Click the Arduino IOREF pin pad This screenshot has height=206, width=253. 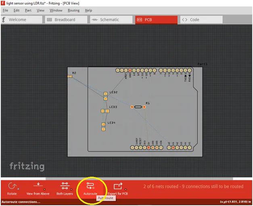point(136,147)
